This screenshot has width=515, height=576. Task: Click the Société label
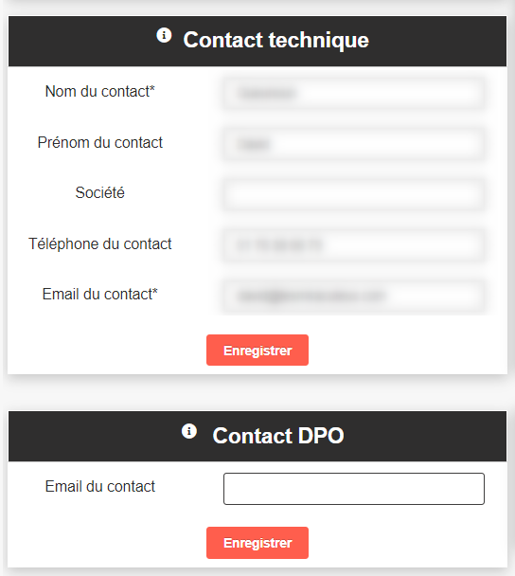point(99,193)
